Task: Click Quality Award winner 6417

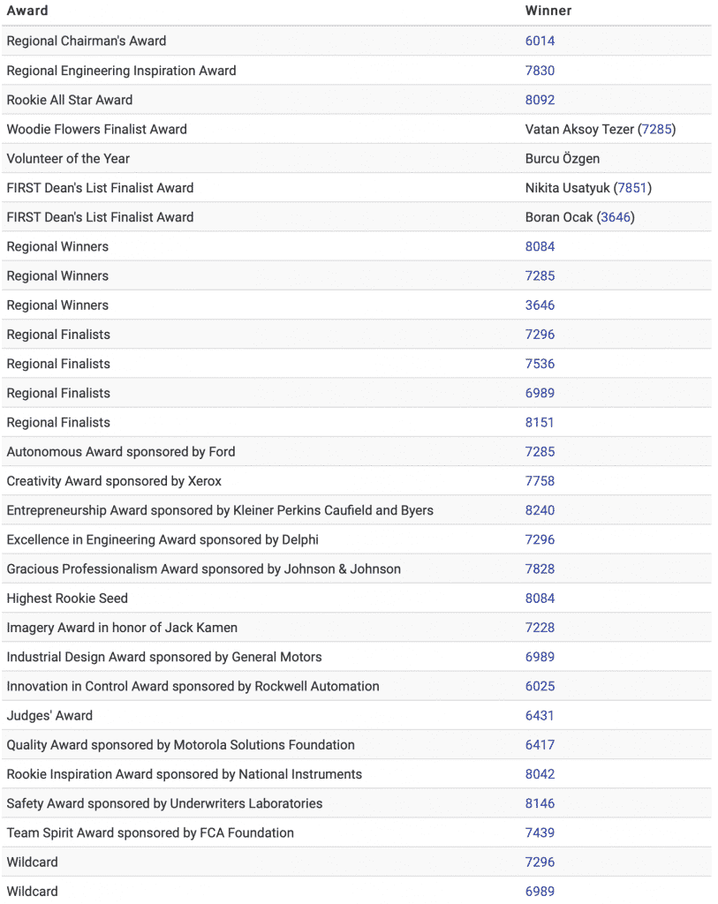Action: [x=540, y=745]
